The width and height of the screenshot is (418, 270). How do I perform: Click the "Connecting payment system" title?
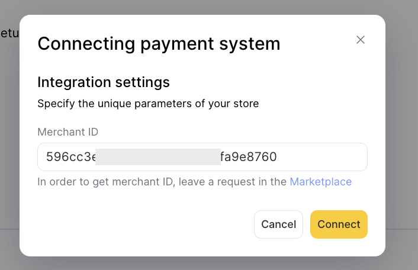click(x=159, y=44)
